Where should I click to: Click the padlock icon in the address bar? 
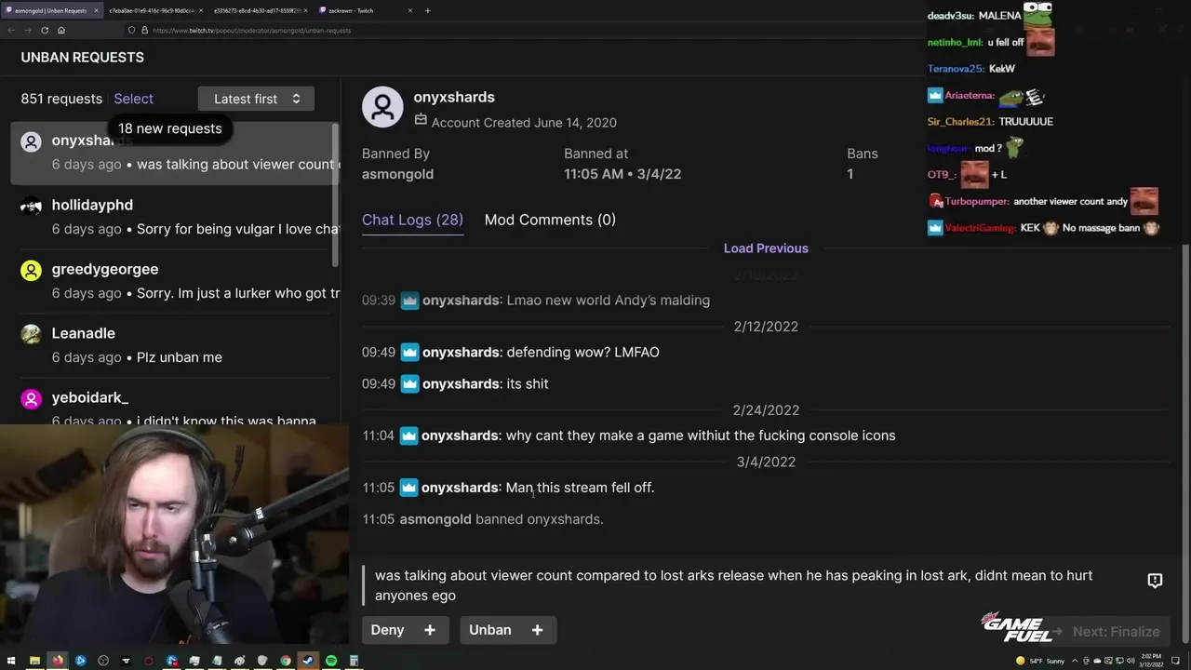pos(144,31)
